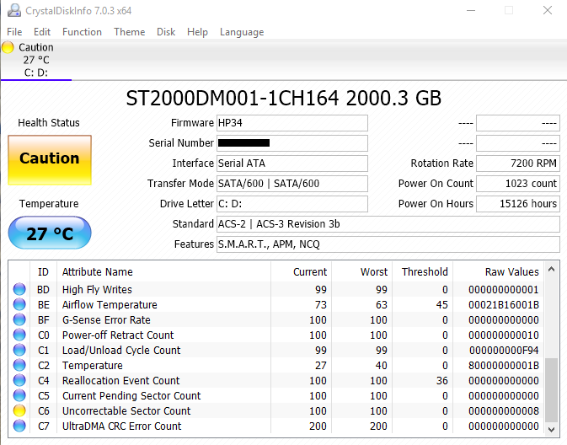Click the yellow Caution health status button

coord(50,160)
